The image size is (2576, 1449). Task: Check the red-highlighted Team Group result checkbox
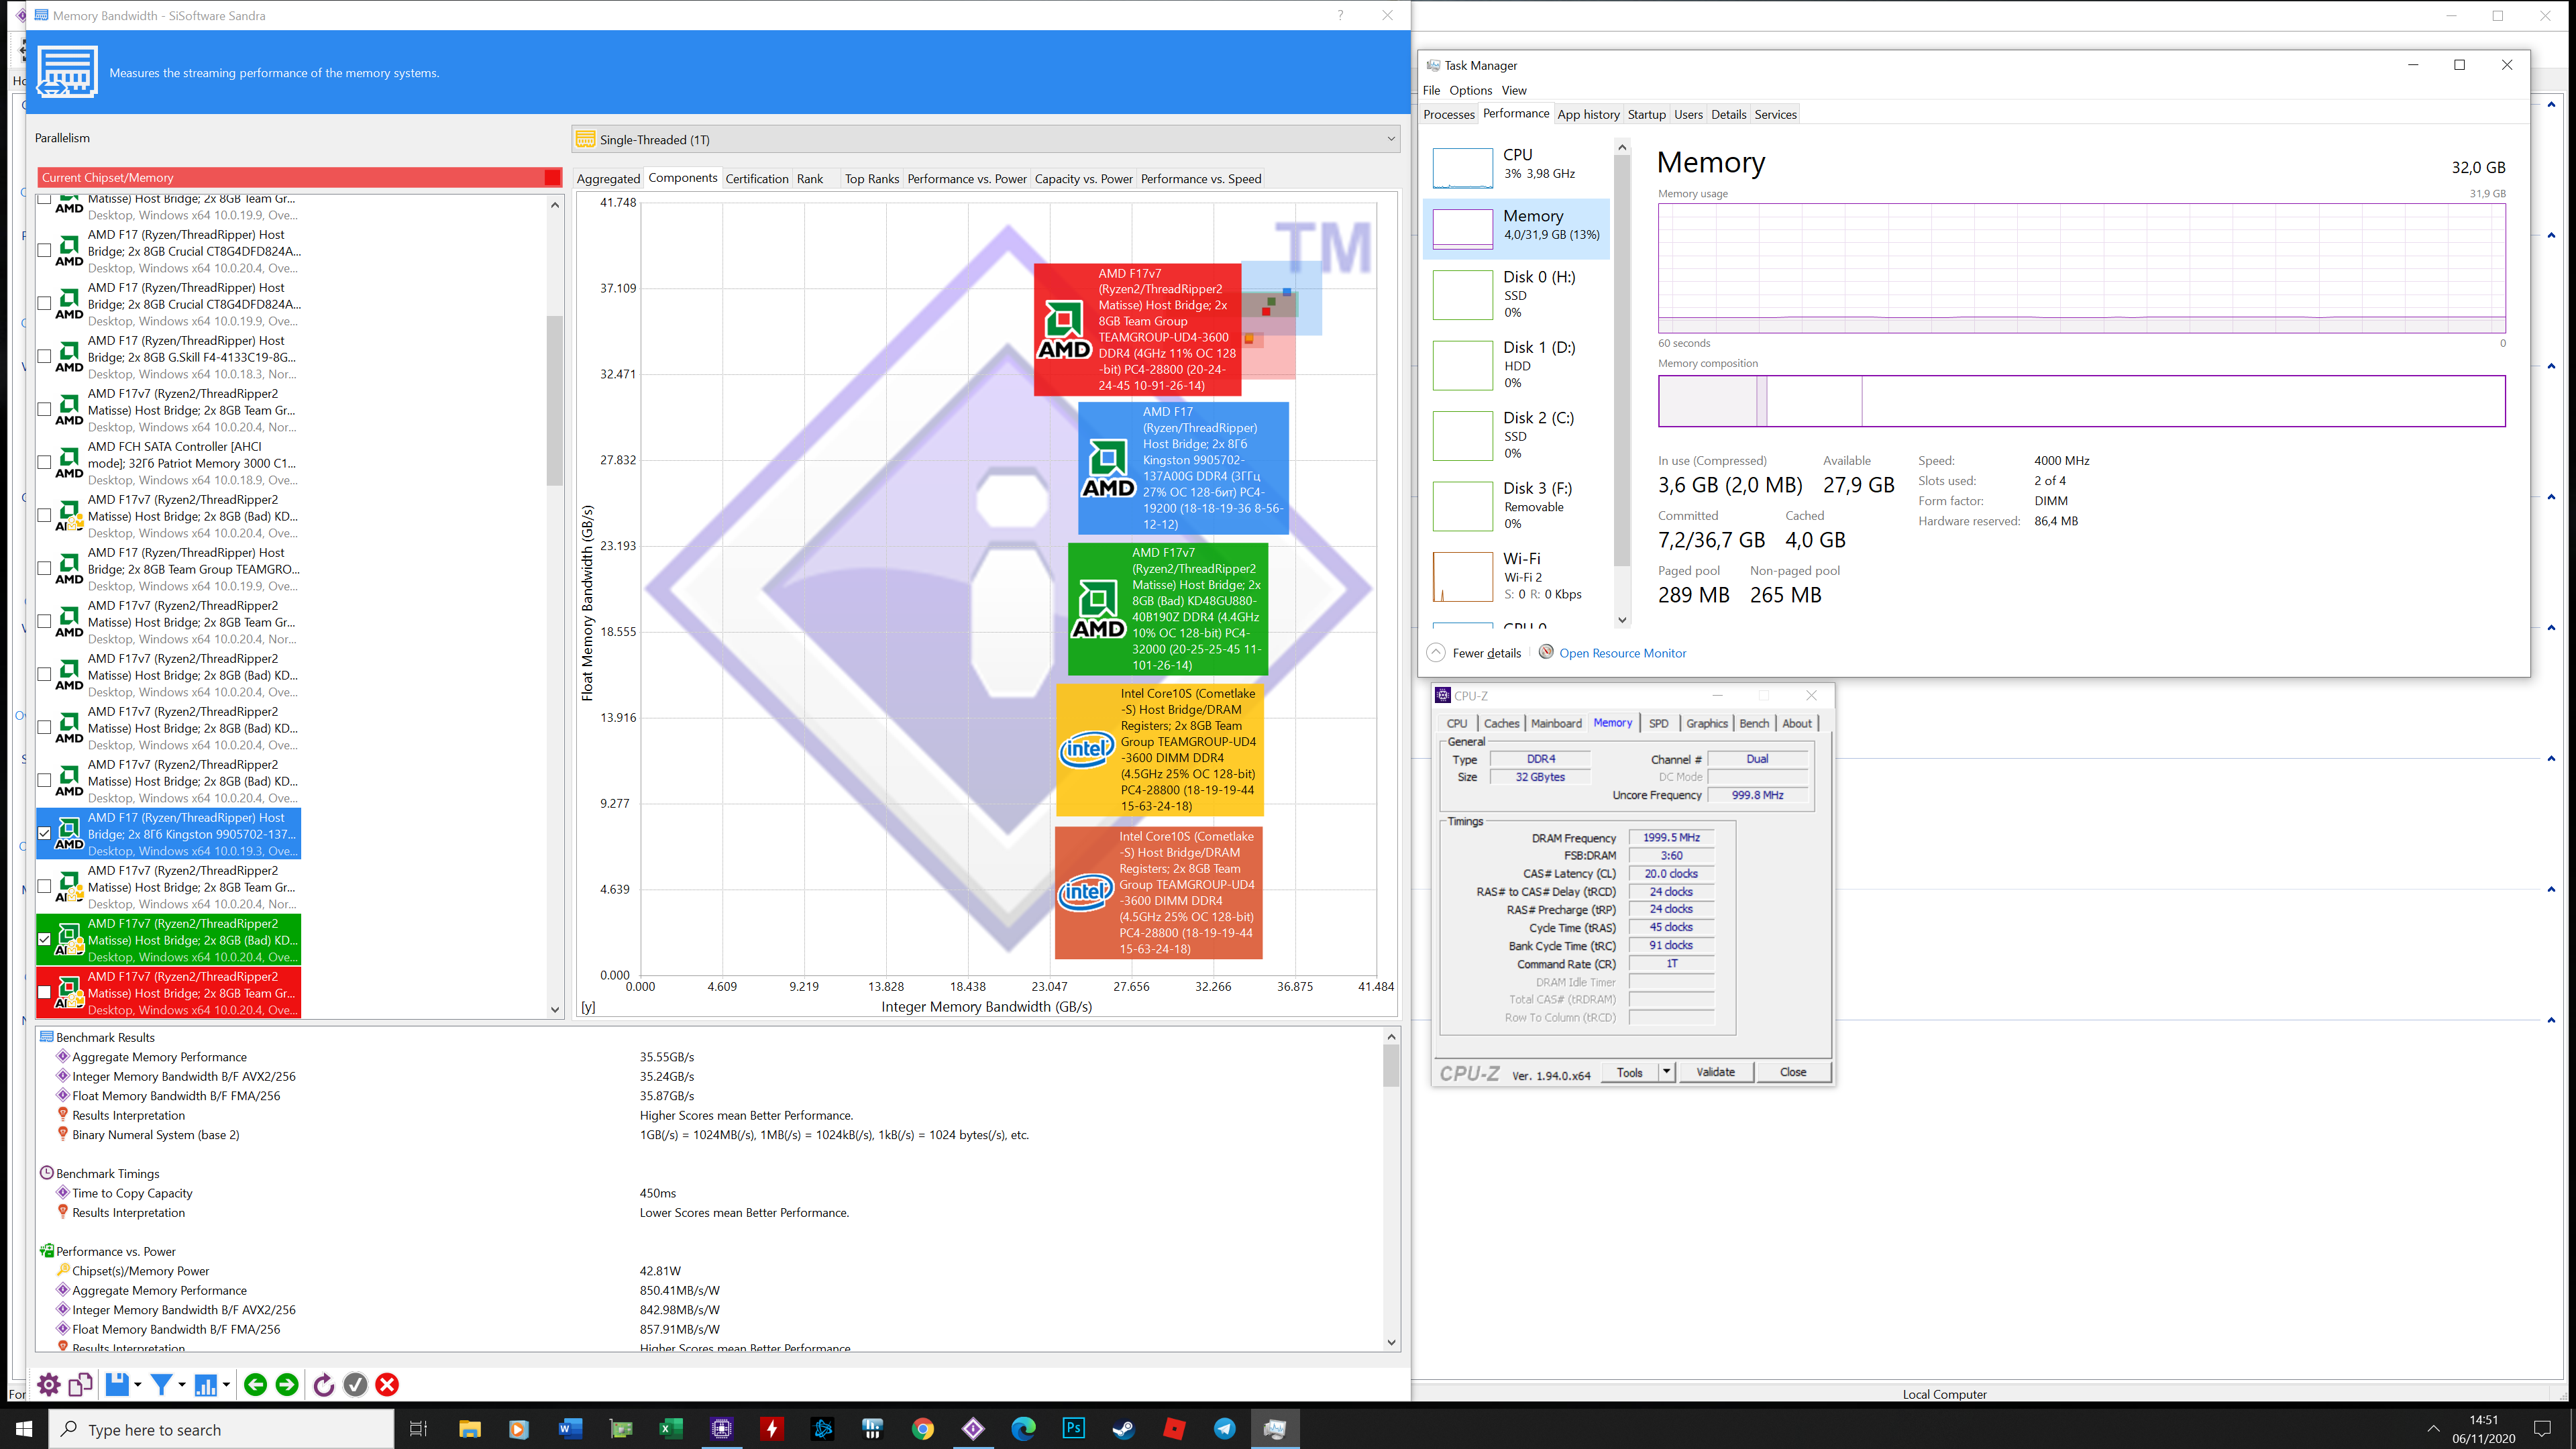click(x=44, y=992)
